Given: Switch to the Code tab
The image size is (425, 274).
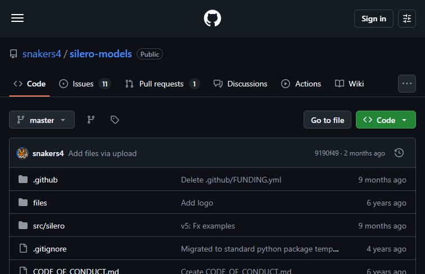Looking at the screenshot, I should (x=30, y=84).
